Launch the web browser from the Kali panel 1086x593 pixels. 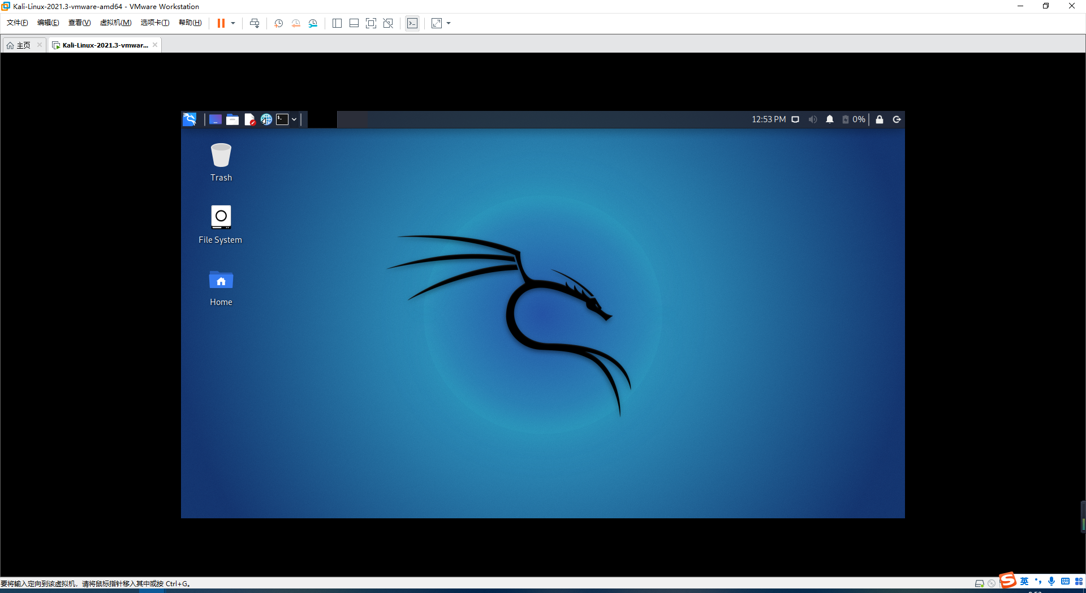pos(266,119)
